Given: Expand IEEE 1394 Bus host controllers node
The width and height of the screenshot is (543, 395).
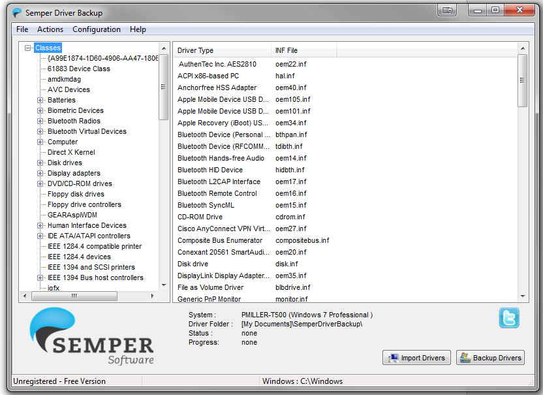Looking at the screenshot, I should 40,277.
